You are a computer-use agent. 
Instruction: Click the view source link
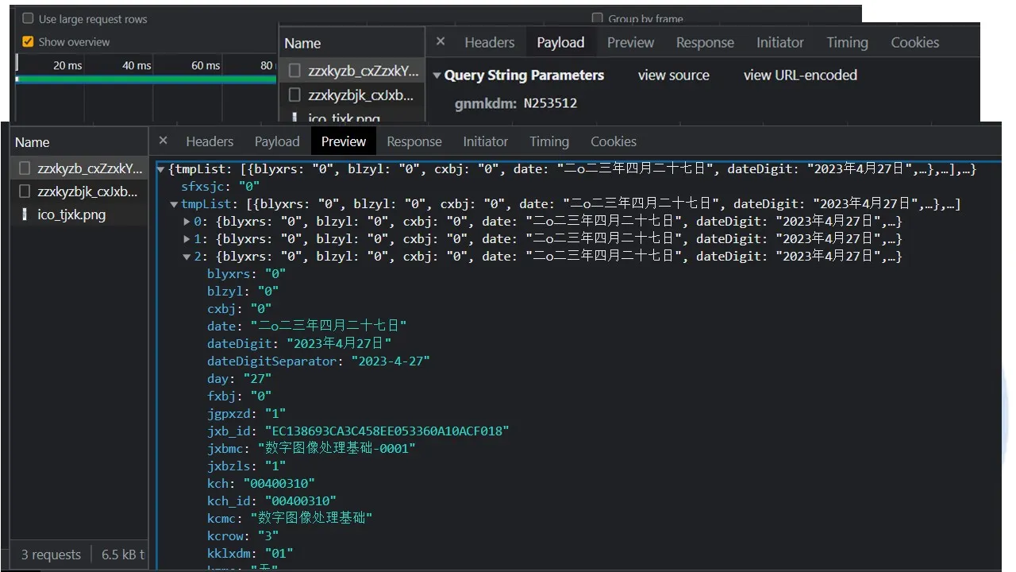(674, 75)
